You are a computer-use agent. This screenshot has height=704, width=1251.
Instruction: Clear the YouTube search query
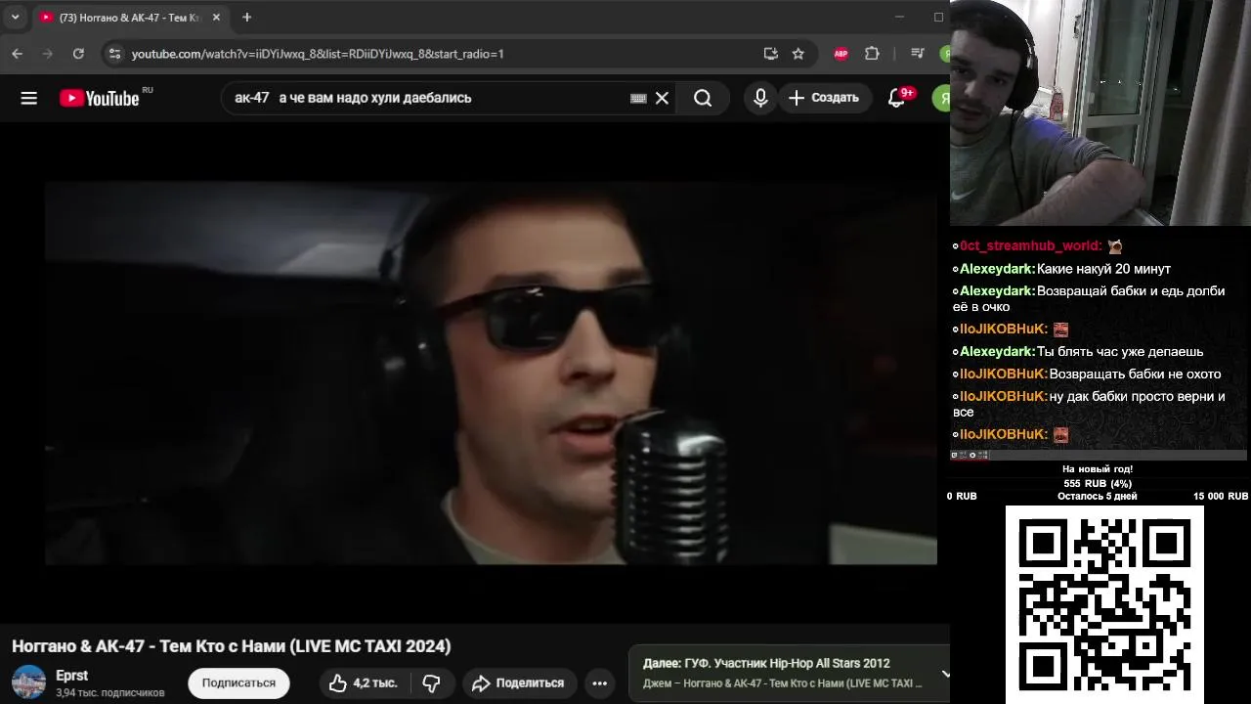(662, 98)
